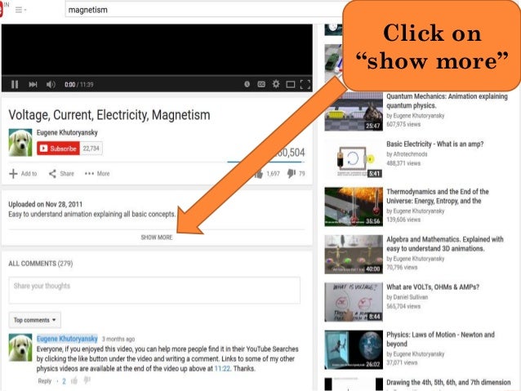
Task: Enter full screen mode
Action: click(305, 84)
